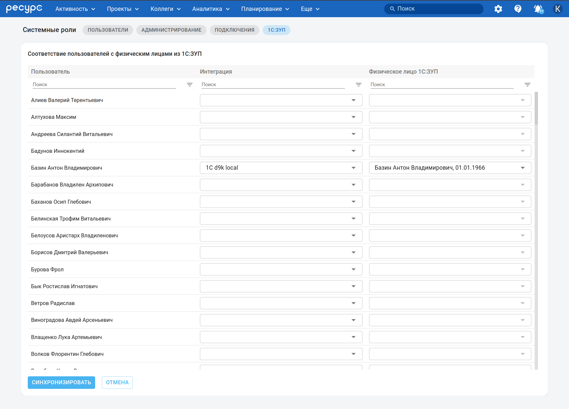Select the 1С:ЗУП tab
Screen dimensions: 569x409
(x=277, y=30)
